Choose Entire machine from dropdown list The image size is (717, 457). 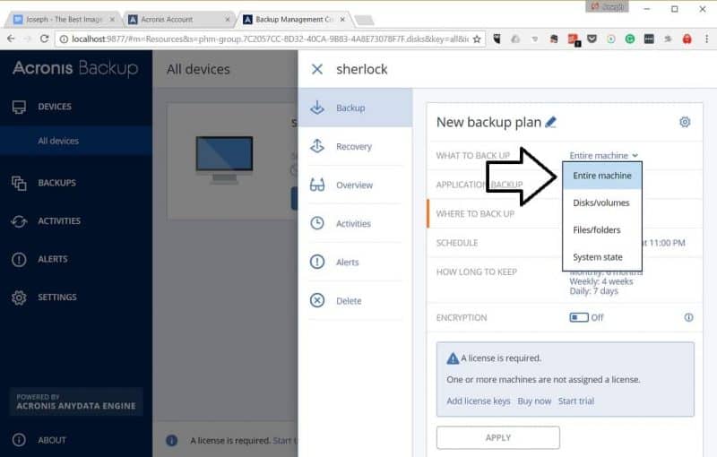602,176
